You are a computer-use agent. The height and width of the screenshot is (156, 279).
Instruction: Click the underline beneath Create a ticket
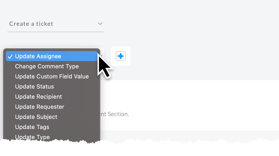56,32
